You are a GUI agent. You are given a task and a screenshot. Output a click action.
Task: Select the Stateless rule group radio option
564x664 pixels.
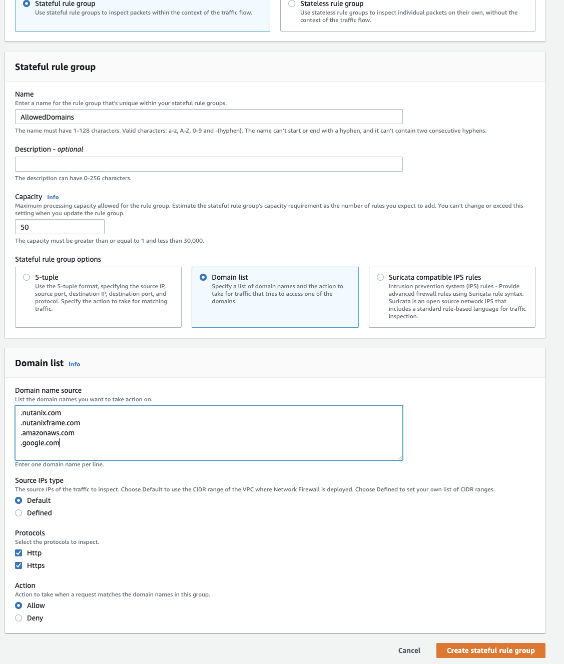coord(292,4)
